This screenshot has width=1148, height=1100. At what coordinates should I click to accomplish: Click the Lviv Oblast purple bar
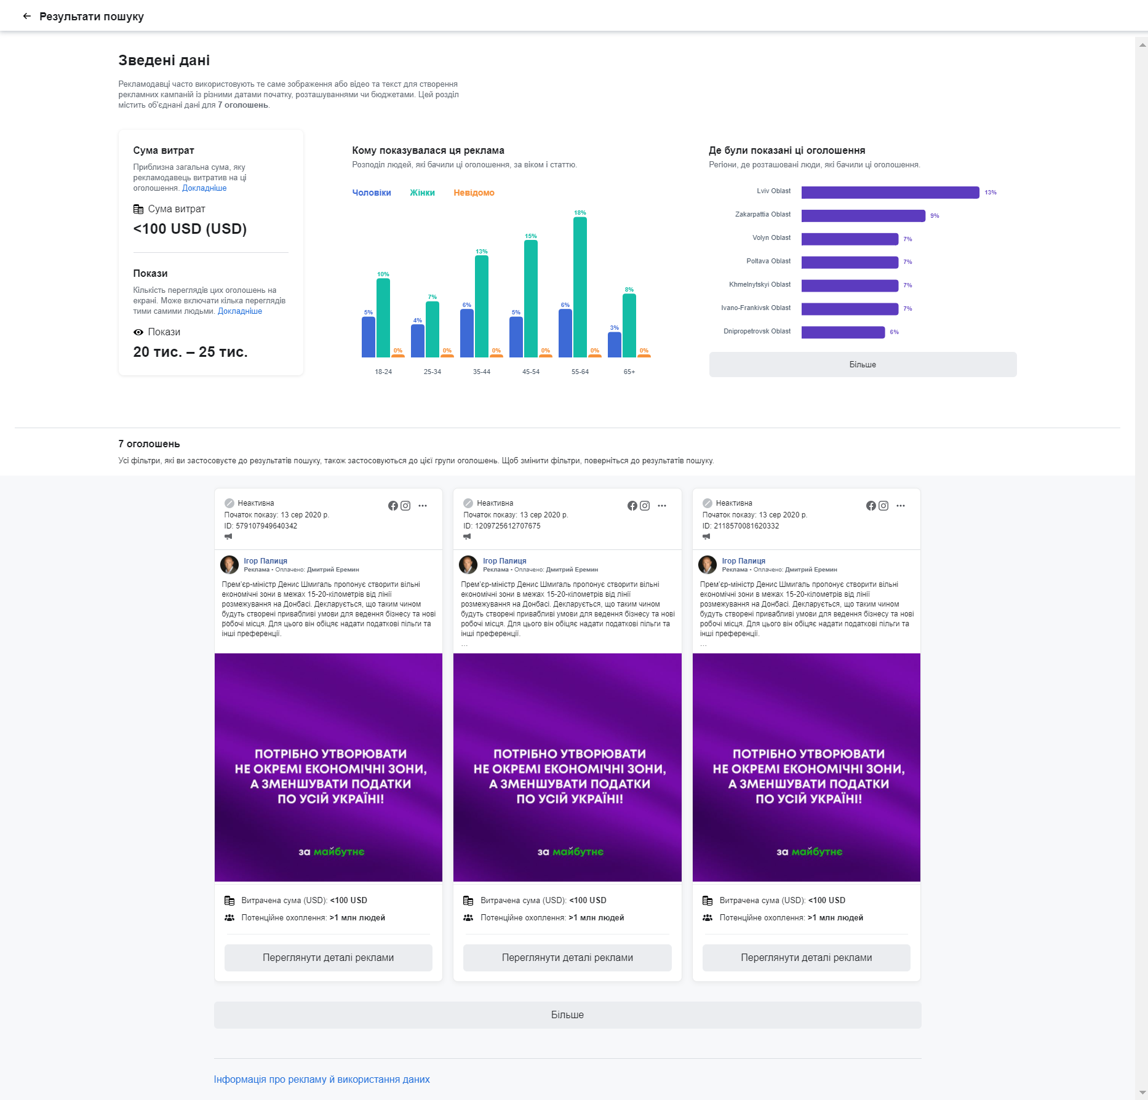[x=890, y=193]
